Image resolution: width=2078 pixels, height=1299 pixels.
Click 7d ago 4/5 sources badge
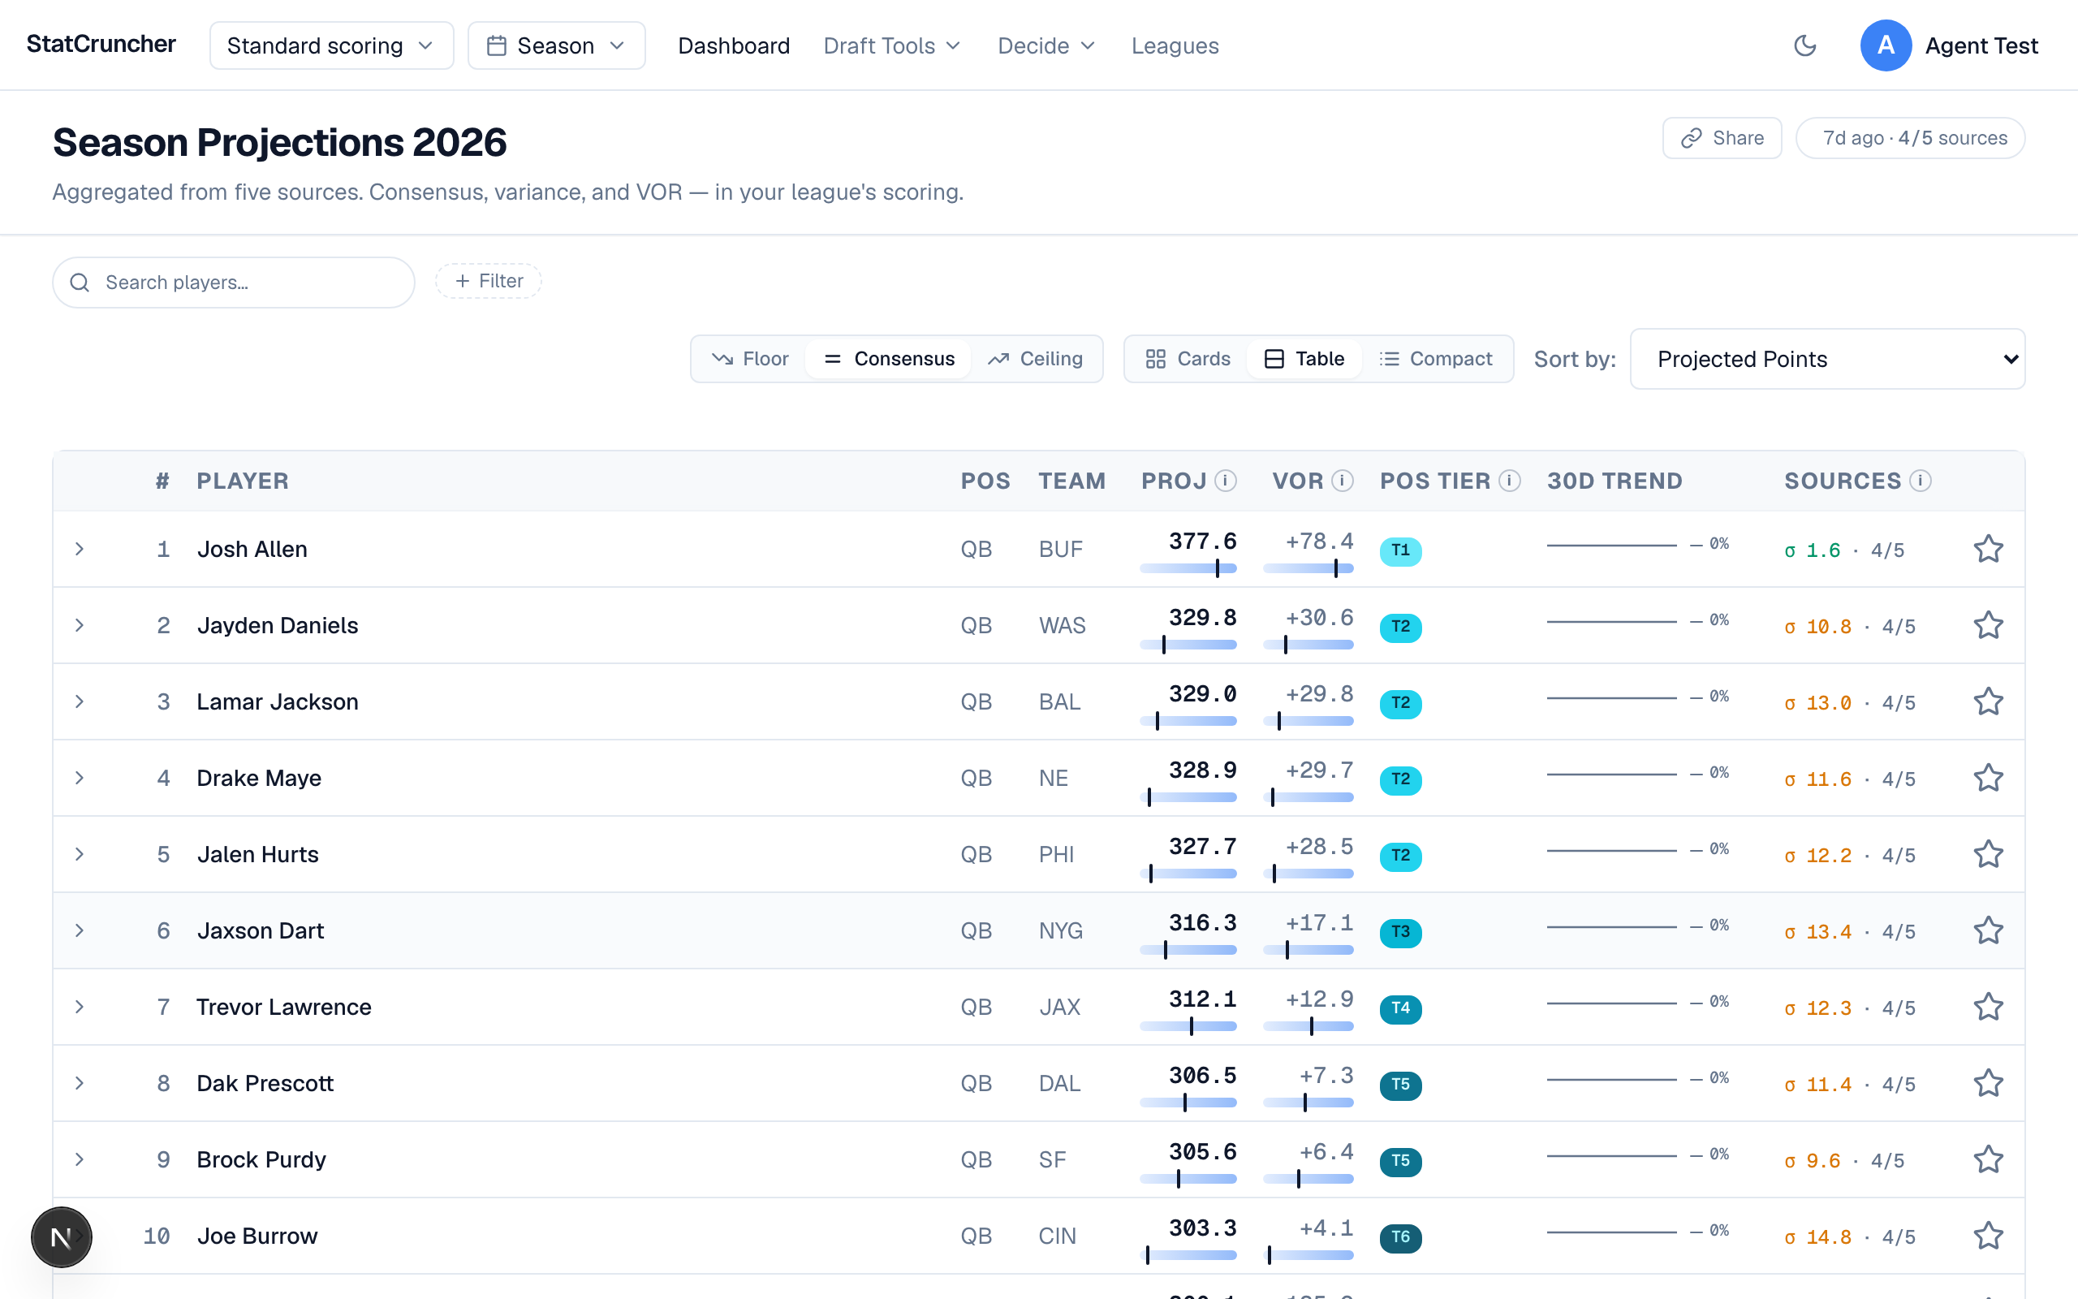point(1911,138)
